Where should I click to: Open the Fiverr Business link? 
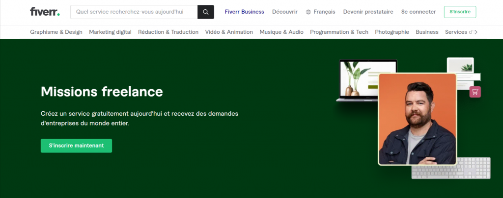[244, 12]
